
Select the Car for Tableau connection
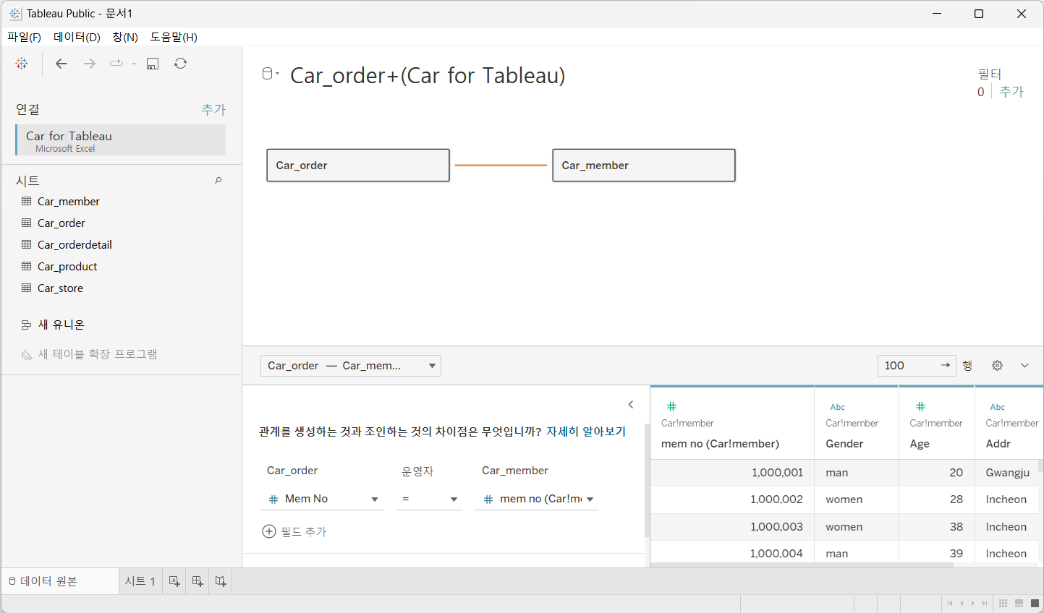coord(121,140)
